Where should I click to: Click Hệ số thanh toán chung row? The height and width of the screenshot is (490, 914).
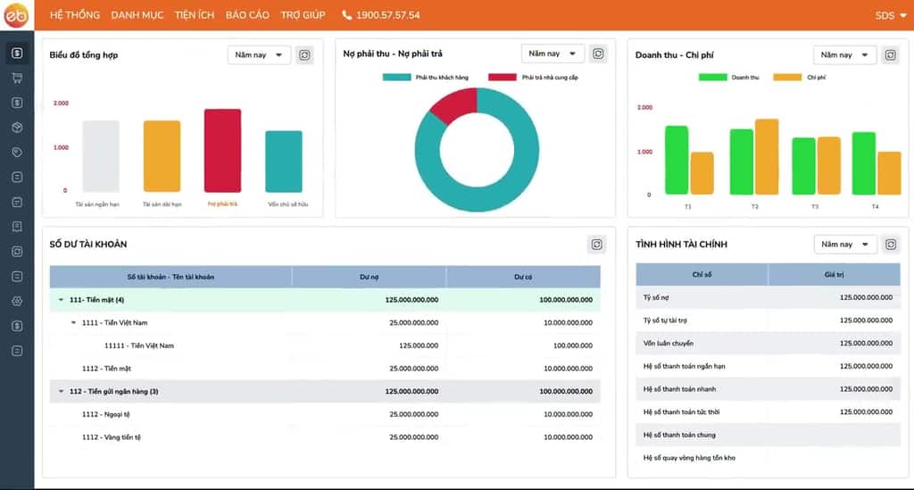pos(769,435)
